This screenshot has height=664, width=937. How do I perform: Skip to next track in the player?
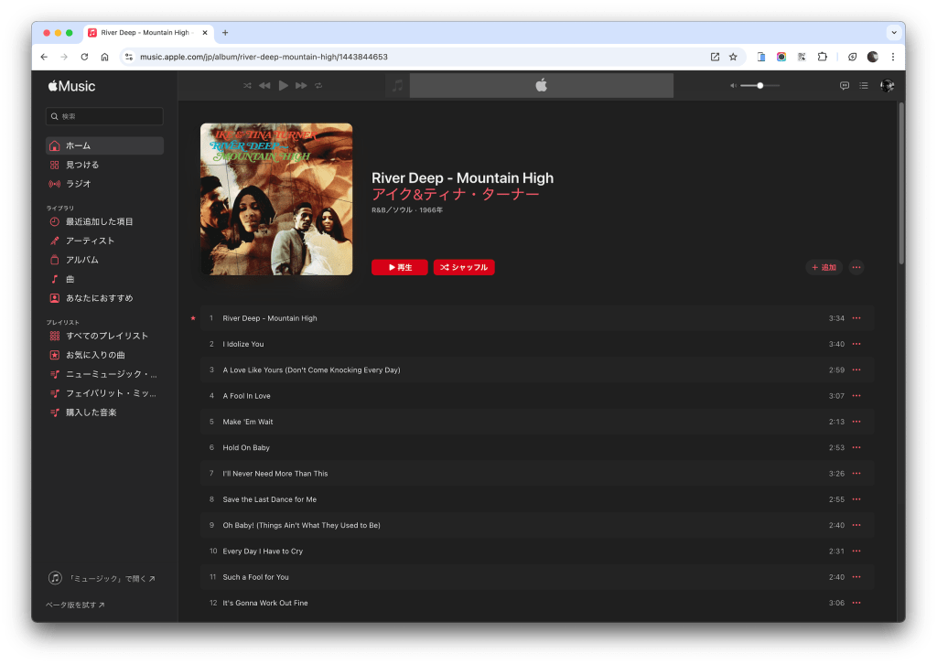(x=301, y=85)
